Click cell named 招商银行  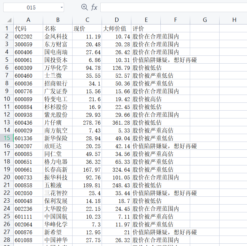pos(58,84)
